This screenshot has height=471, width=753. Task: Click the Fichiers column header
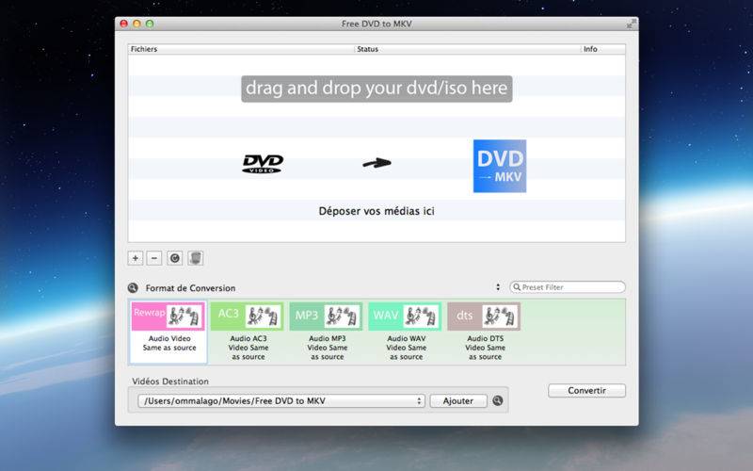point(241,49)
